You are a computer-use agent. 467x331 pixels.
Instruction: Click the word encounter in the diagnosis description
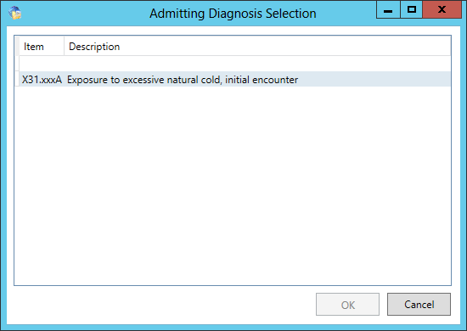point(275,80)
